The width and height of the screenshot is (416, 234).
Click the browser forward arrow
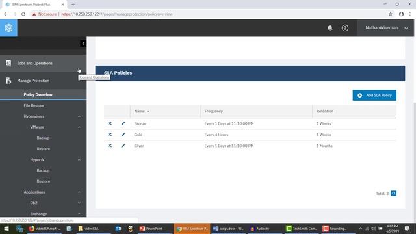click(14, 14)
